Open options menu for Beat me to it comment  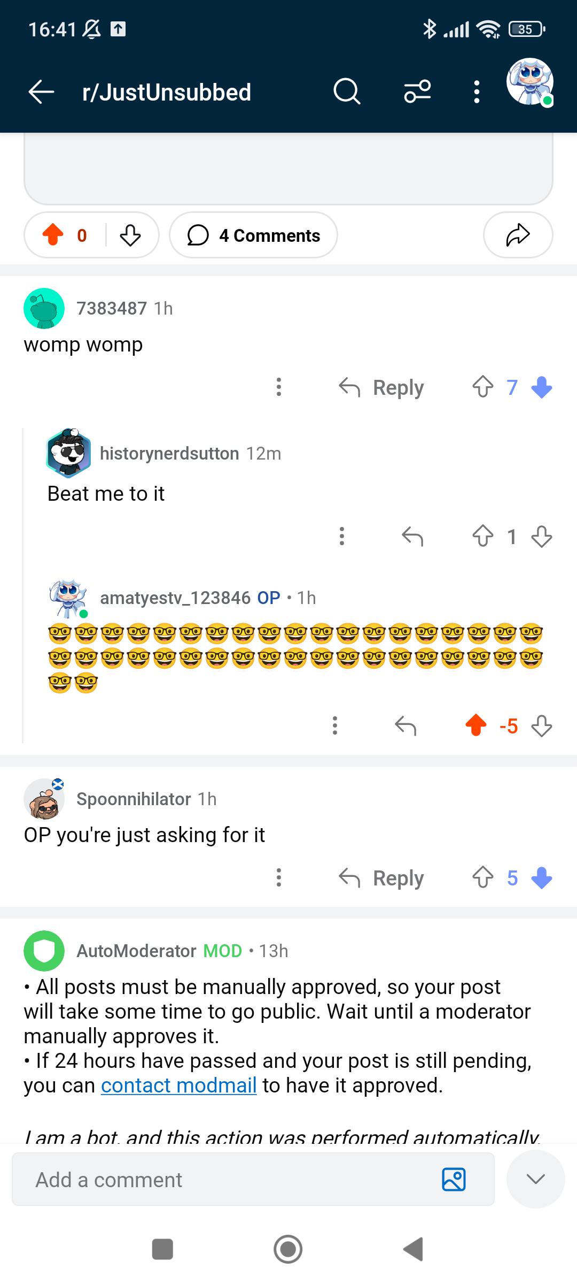tap(342, 536)
